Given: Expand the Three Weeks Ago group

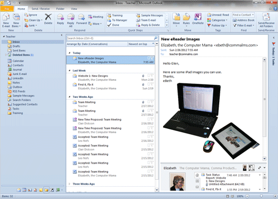Looking at the screenshot, I should click(x=69, y=184).
